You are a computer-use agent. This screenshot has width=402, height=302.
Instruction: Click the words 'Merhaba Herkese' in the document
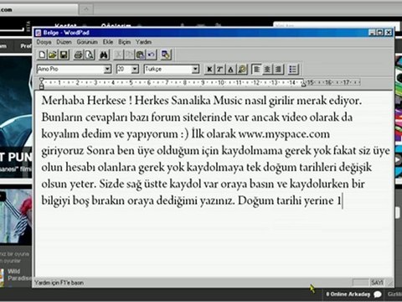coord(84,101)
